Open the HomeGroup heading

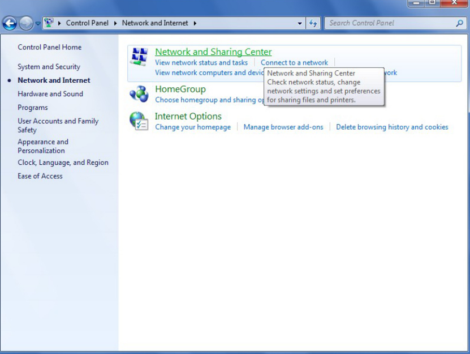180,89
